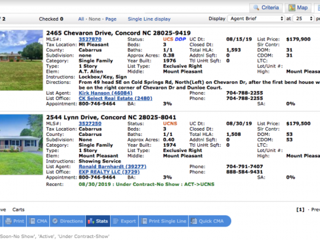
Task: Switch to Single Line display
Action: [149, 19]
